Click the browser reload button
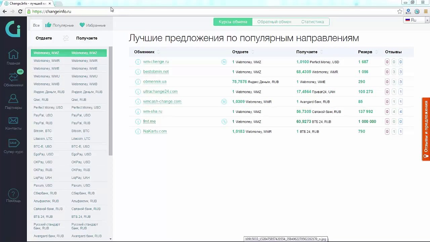 pos(20,11)
